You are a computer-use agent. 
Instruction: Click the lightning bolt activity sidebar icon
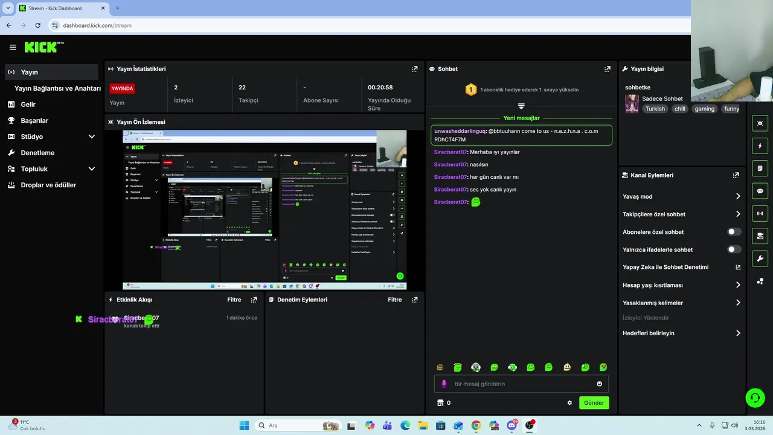[760, 146]
